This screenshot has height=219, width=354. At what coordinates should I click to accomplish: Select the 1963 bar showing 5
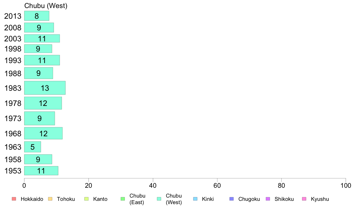[x=32, y=147]
